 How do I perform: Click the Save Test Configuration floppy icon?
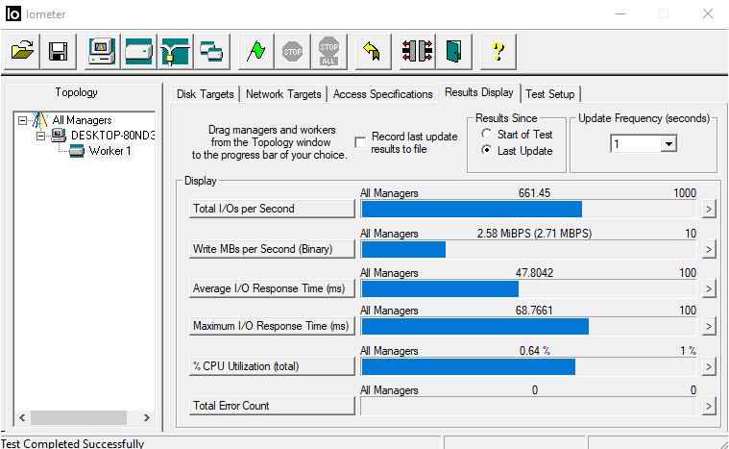(x=58, y=51)
